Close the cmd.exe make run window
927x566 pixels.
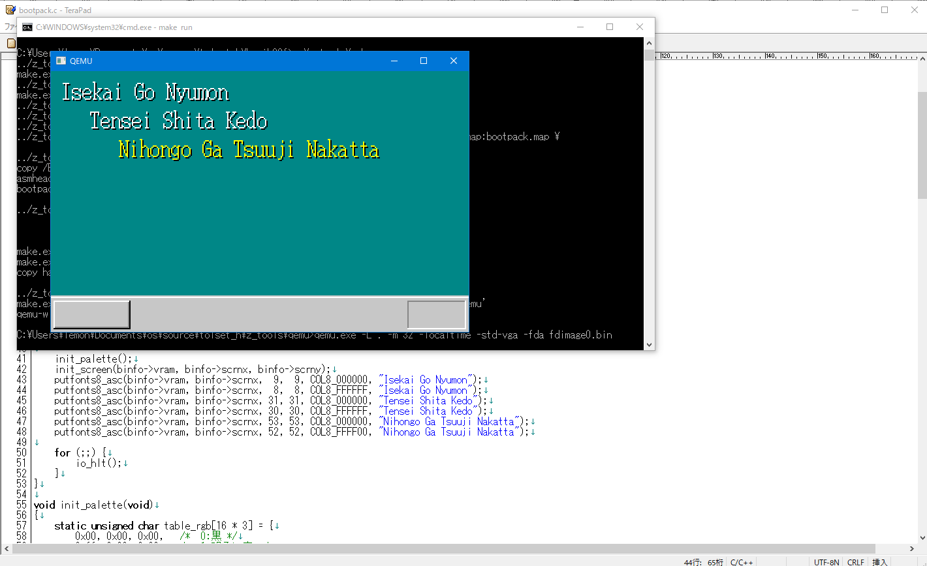click(640, 27)
